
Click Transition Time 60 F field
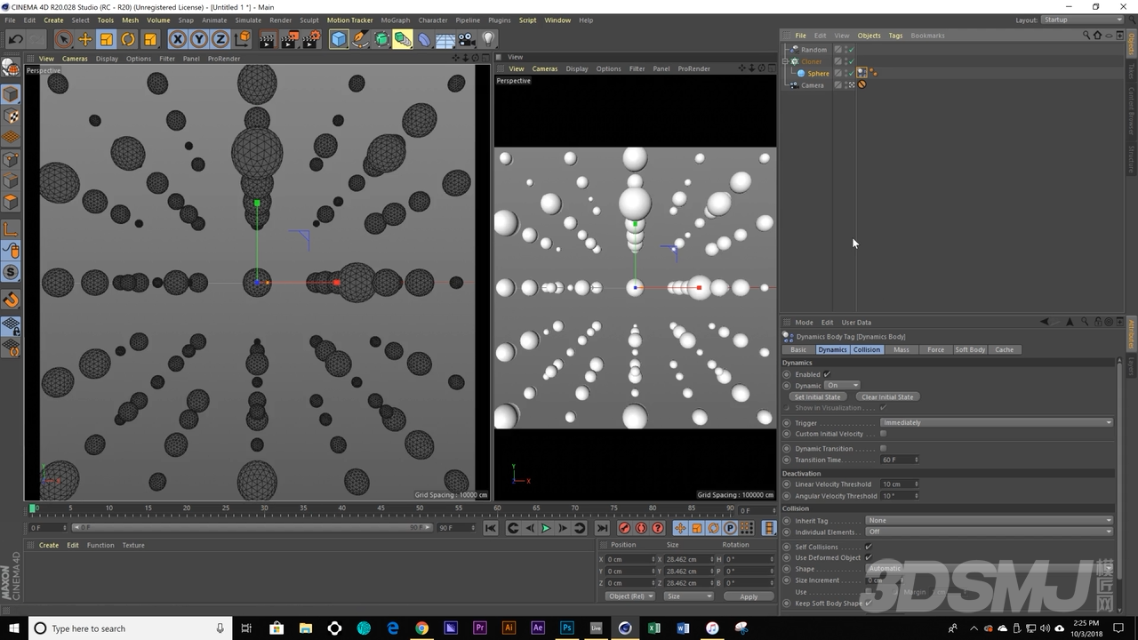click(900, 460)
